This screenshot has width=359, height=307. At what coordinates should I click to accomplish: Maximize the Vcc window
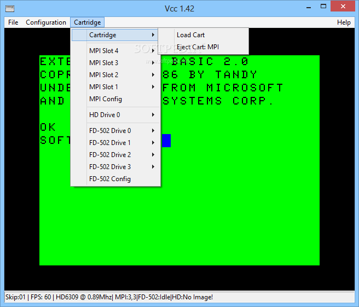click(x=323, y=7)
